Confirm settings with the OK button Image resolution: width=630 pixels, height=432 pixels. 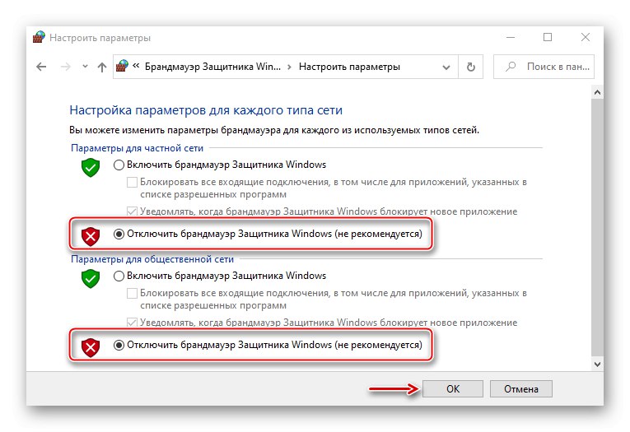(453, 388)
